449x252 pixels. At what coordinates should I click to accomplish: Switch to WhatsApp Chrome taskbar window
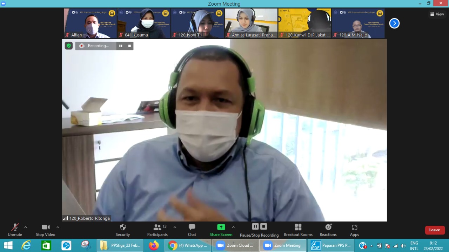coord(188,245)
